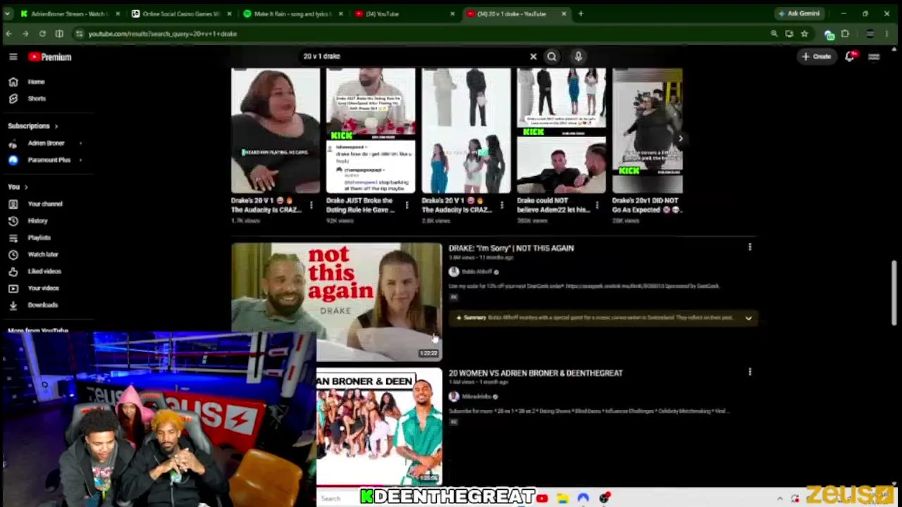Open first Short 'Drake's 20 V 1' thumbnail
The height and width of the screenshot is (507, 902).
[x=275, y=131]
